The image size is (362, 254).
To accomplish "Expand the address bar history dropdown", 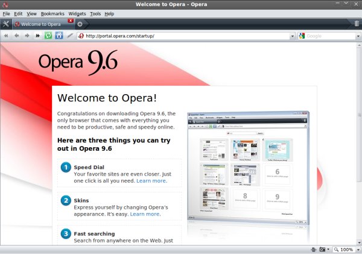I will pyautogui.click(x=293, y=36).
